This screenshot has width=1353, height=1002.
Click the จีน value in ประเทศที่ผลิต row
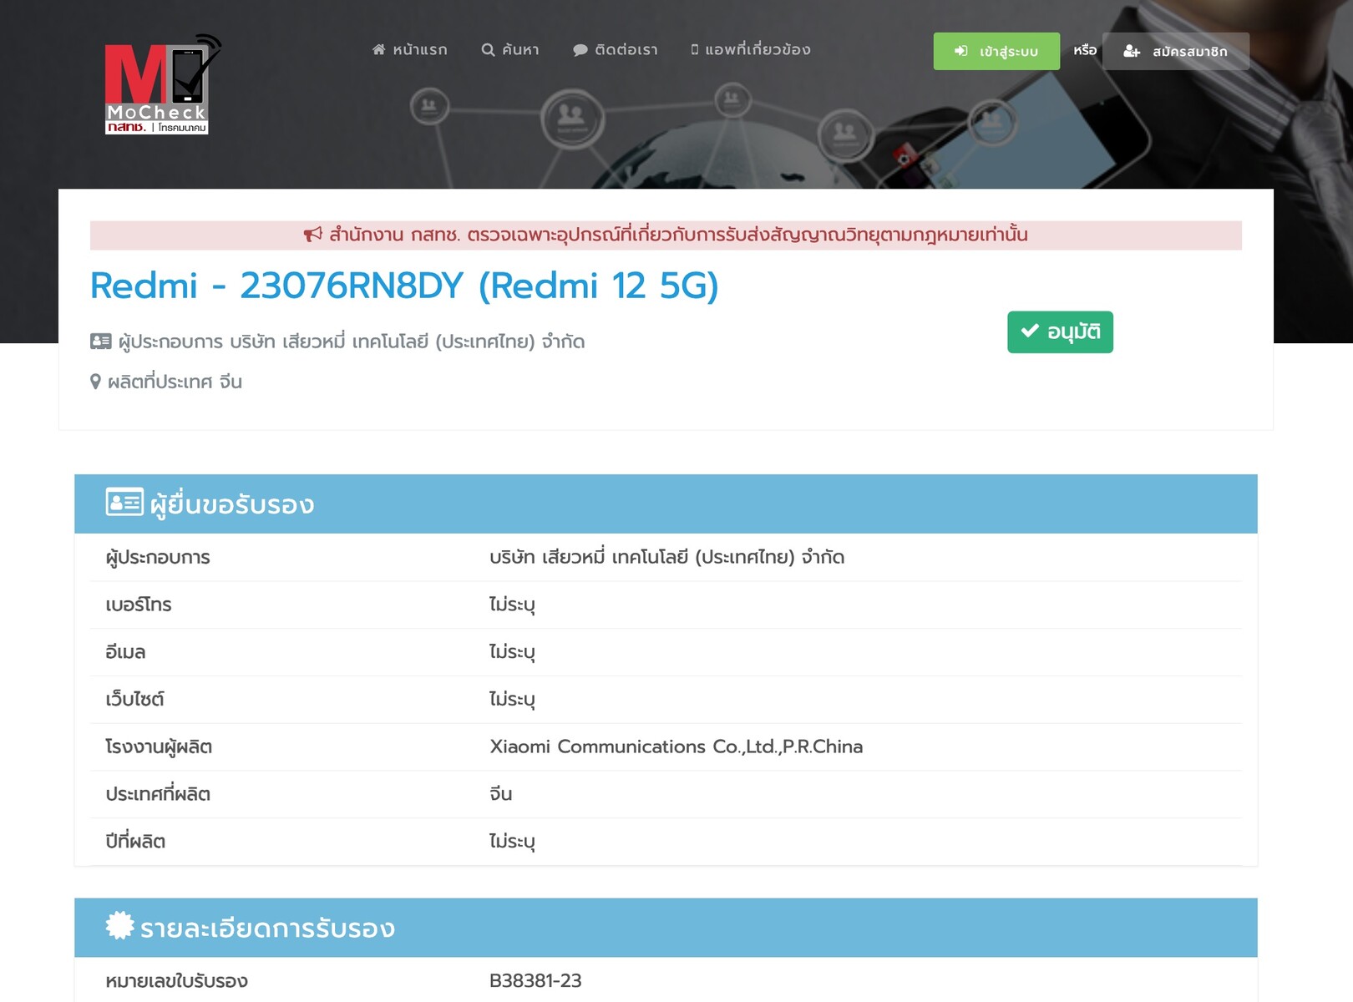point(501,794)
